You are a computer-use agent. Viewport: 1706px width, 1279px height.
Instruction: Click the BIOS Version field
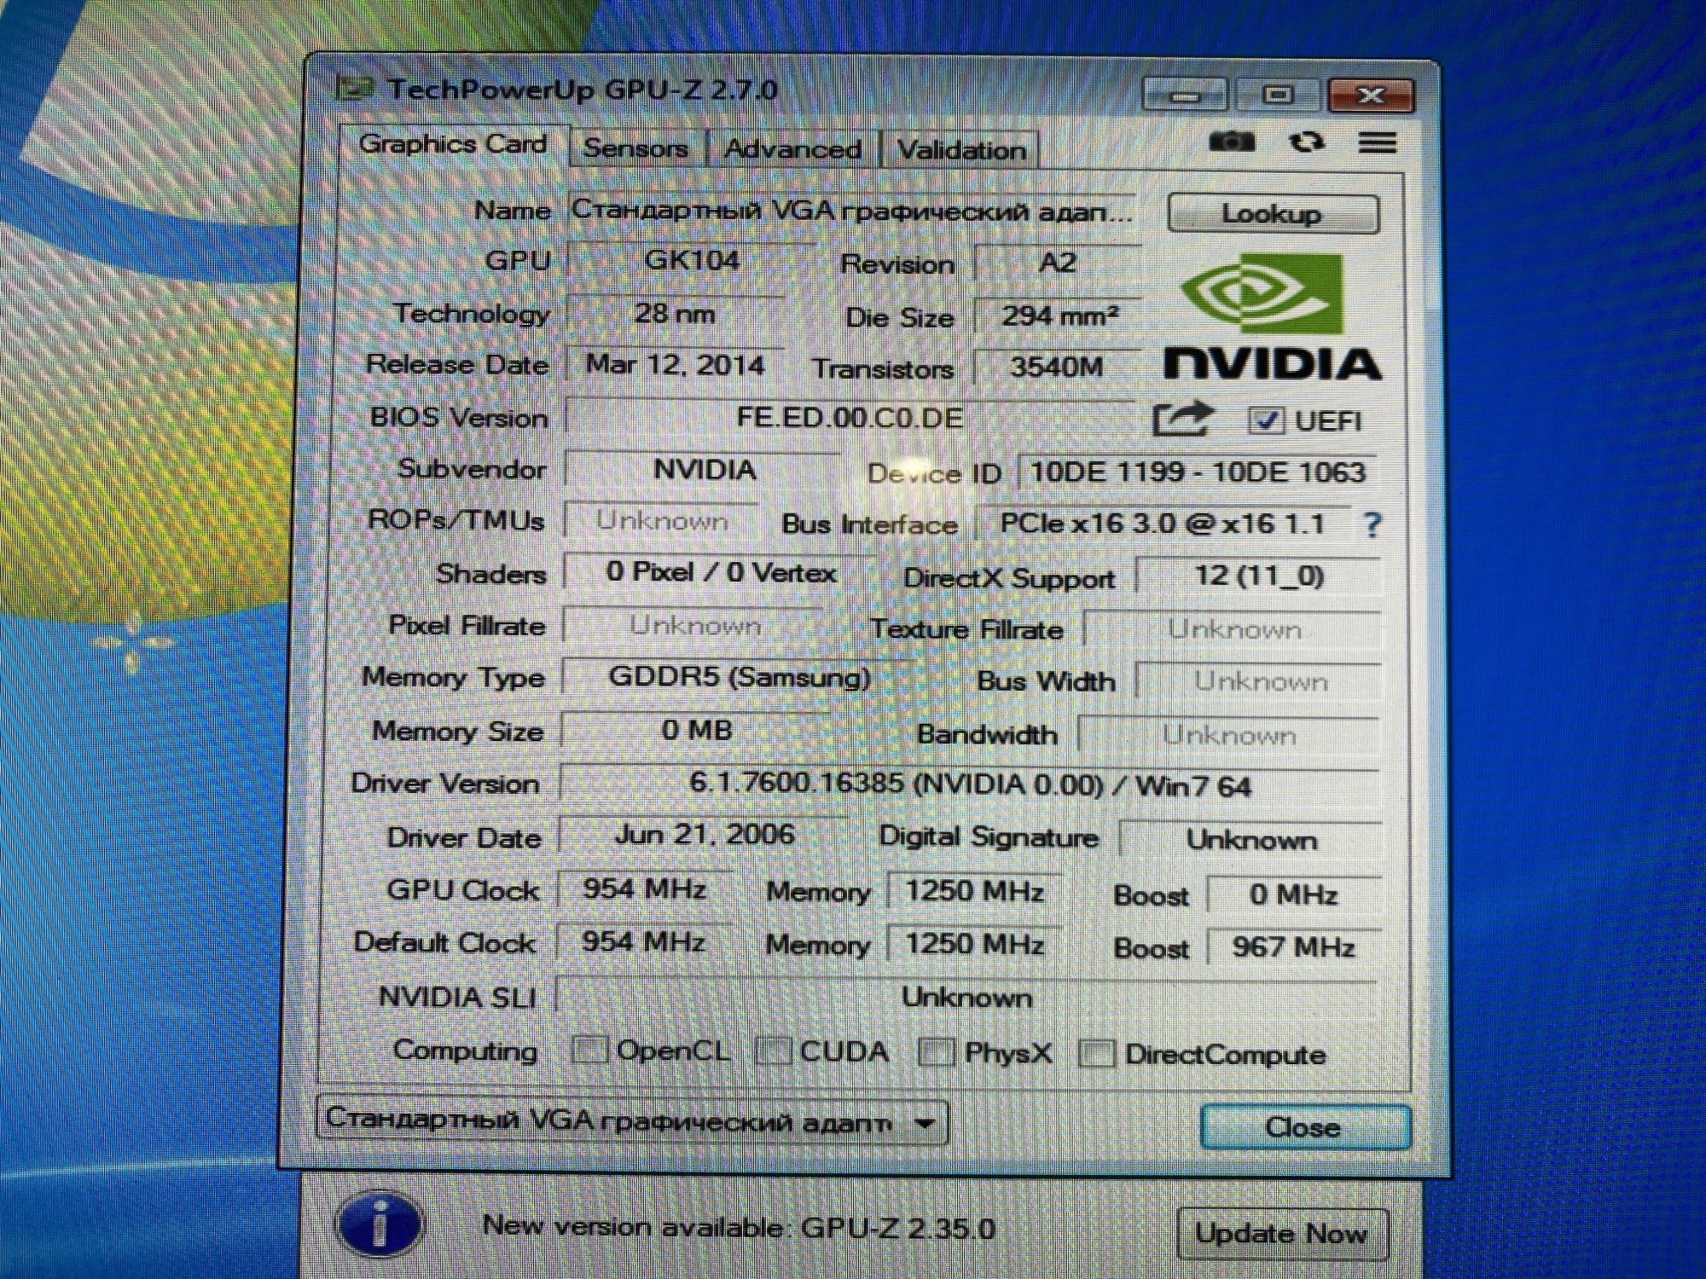(x=849, y=418)
